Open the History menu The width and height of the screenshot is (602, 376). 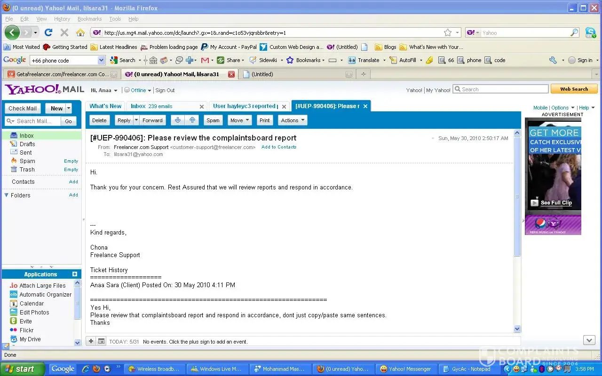pos(62,19)
